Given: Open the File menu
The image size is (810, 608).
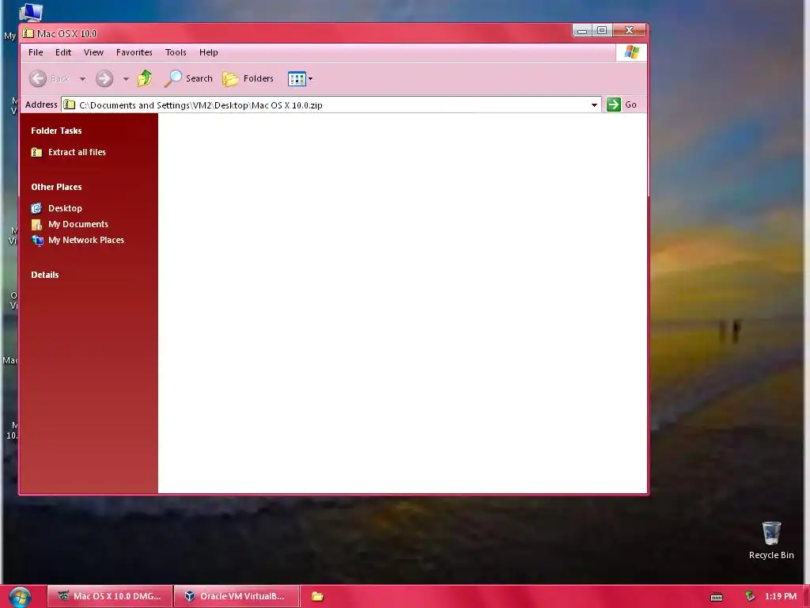Looking at the screenshot, I should [x=36, y=52].
